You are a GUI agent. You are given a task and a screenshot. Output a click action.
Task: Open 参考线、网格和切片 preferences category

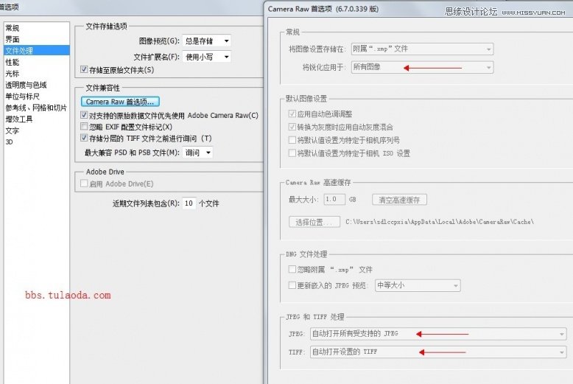tap(36, 108)
